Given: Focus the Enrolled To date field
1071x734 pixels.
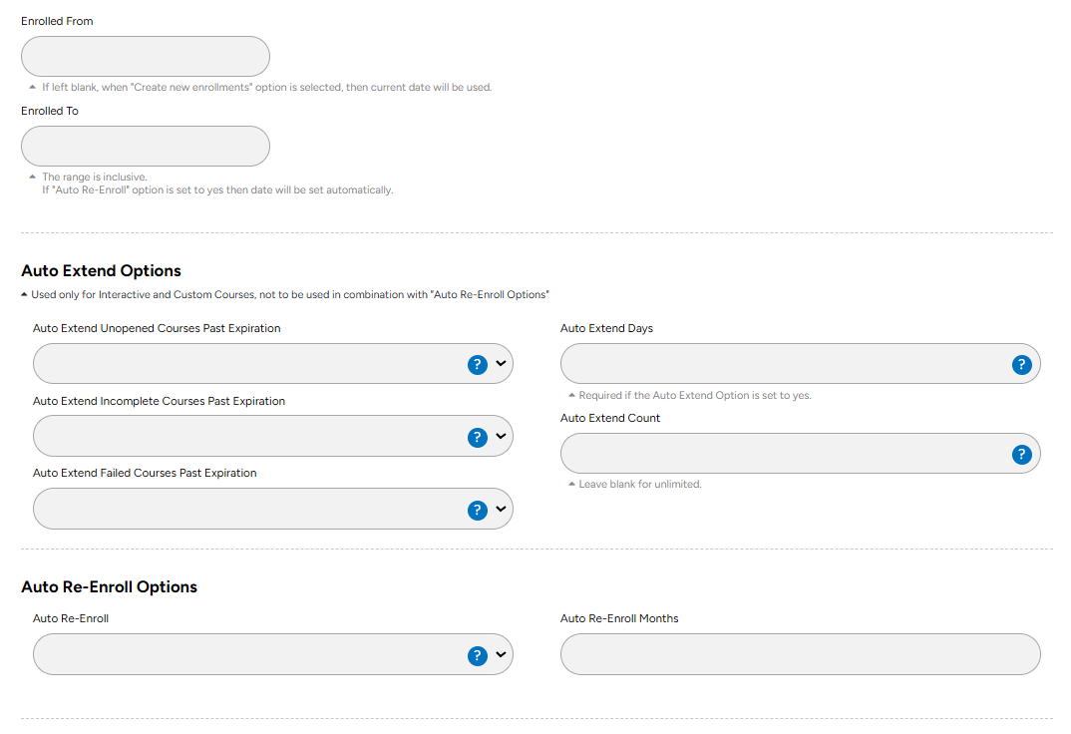Looking at the screenshot, I should (146, 146).
